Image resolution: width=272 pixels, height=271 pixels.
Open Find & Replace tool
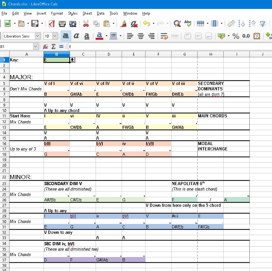pos(177,24)
